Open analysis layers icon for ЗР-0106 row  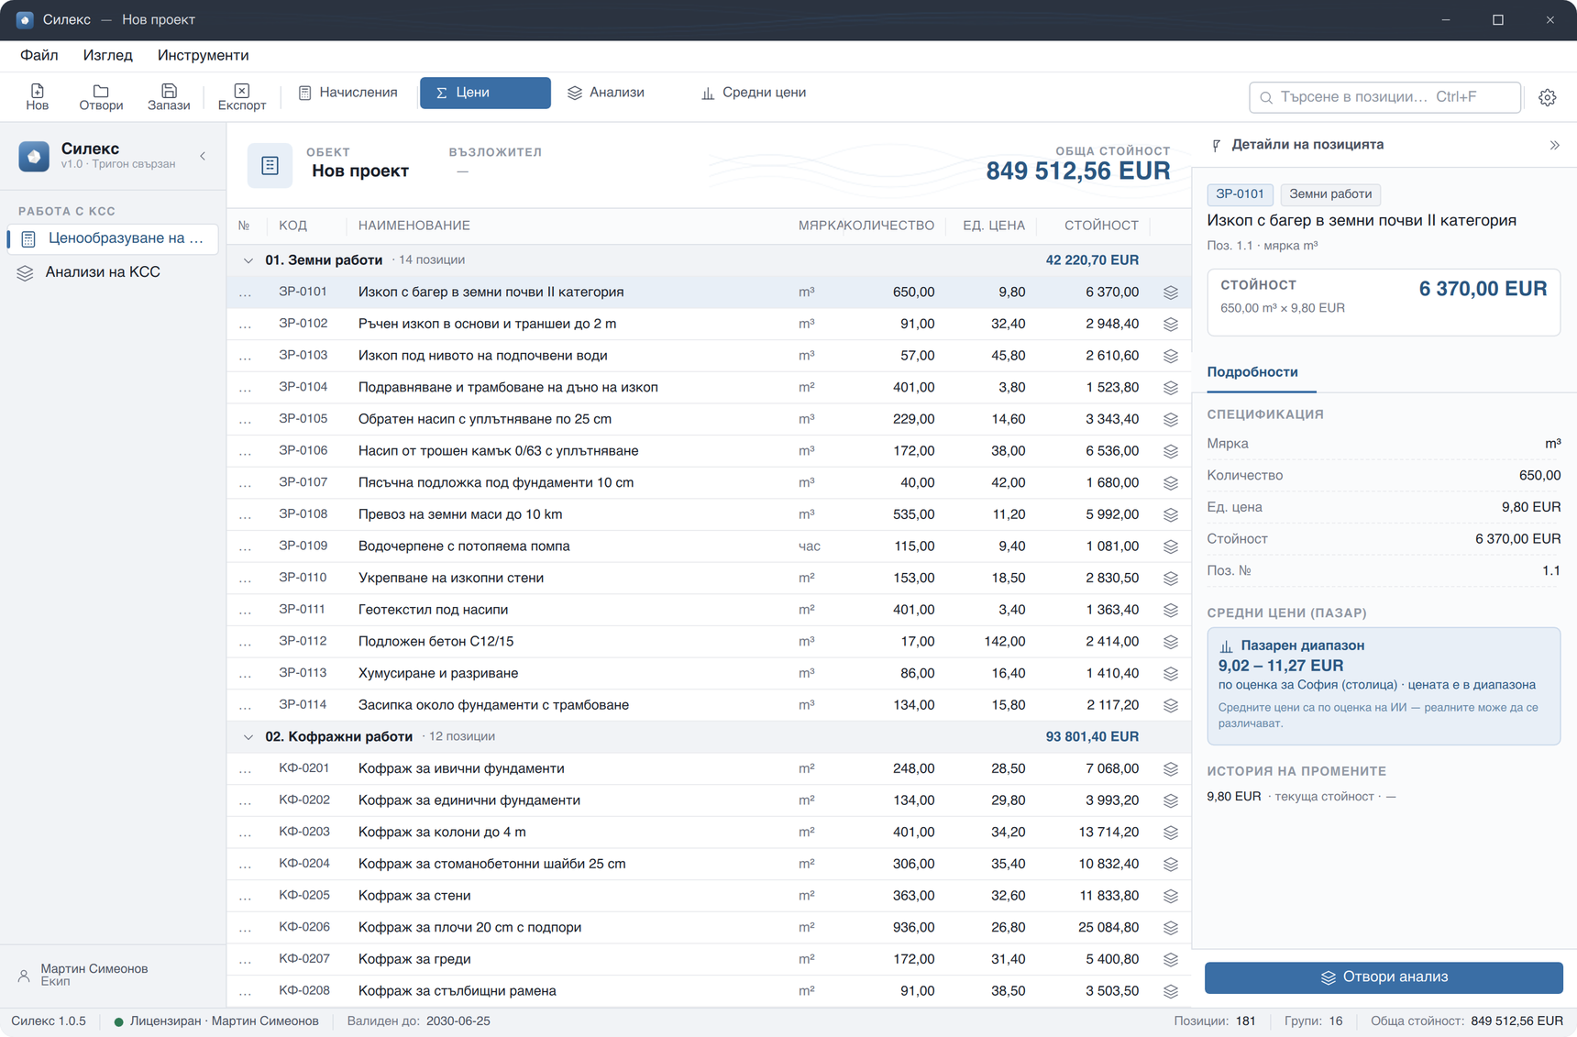pyautogui.click(x=1171, y=451)
